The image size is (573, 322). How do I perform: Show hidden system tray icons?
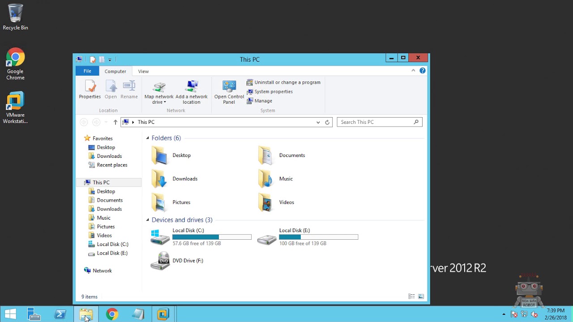(504, 314)
